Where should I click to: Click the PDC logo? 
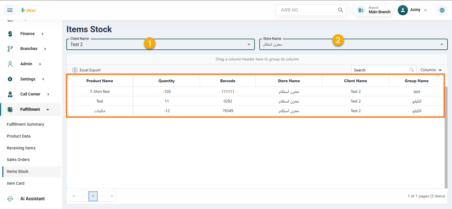click(29, 10)
